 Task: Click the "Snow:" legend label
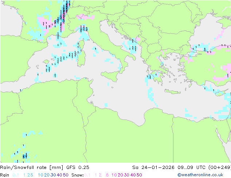point(78,175)
